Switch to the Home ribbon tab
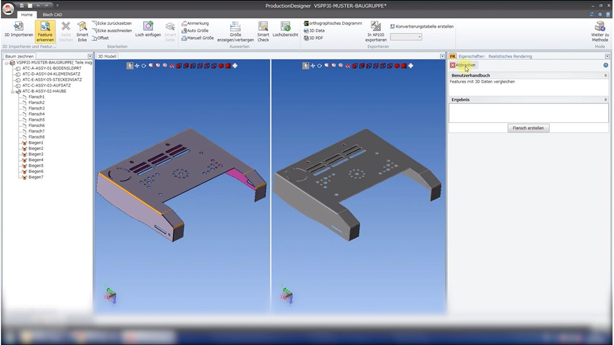The height and width of the screenshot is (345, 614). tap(26, 15)
